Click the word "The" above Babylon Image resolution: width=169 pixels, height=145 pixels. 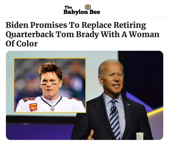68,7
